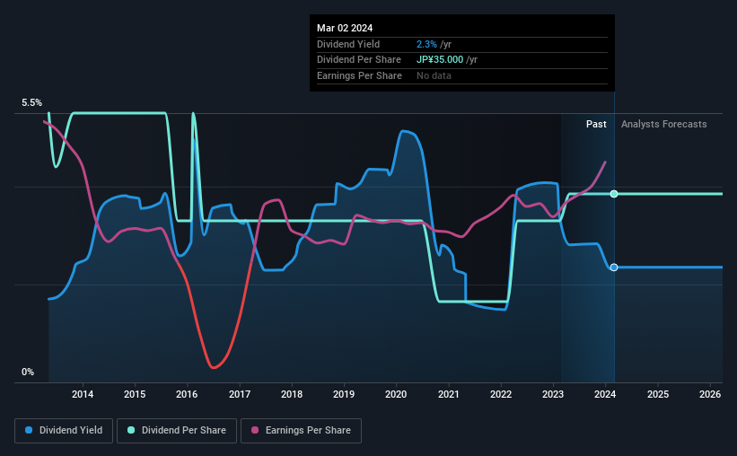
Task: Click the 'Analysts Forecasts' region label
Action: pos(663,124)
